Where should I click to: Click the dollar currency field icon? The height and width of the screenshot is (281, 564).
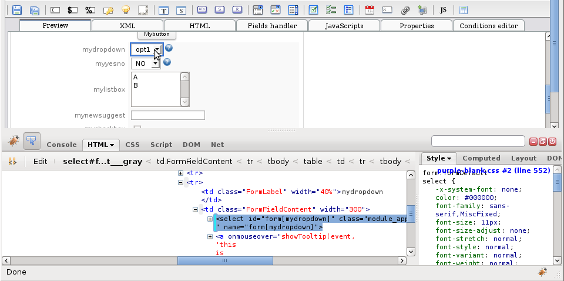(72, 10)
